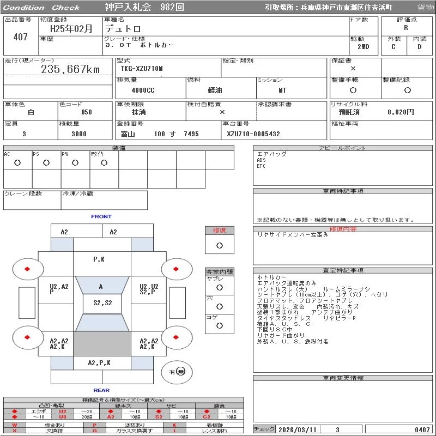Click the roof panel marked S2,S2

pyautogui.click(x=102, y=303)
